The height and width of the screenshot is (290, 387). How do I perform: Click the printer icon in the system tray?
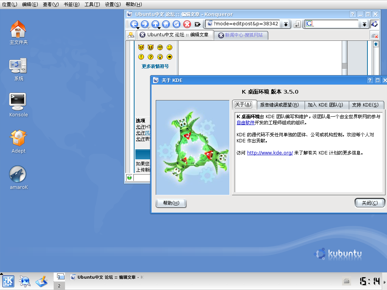coord(347,281)
